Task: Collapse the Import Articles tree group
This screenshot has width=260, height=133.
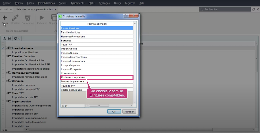Action: point(7,101)
